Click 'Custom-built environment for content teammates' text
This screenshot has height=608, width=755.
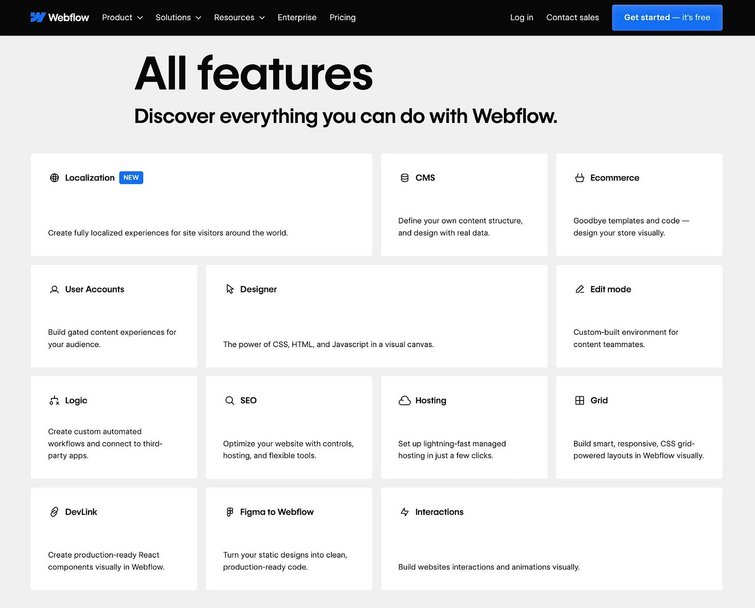[626, 338]
